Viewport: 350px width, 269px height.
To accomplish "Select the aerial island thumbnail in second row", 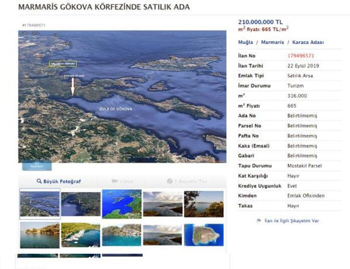I will point(204,235).
